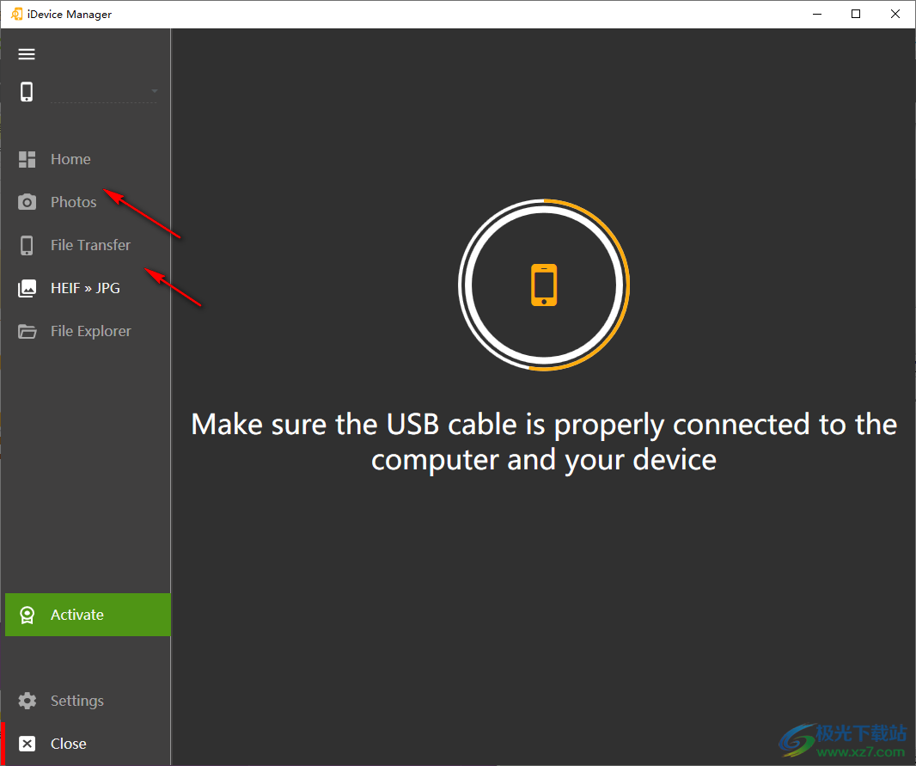Expand the device selection dropdown
916x766 pixels.
pos(154,91)
